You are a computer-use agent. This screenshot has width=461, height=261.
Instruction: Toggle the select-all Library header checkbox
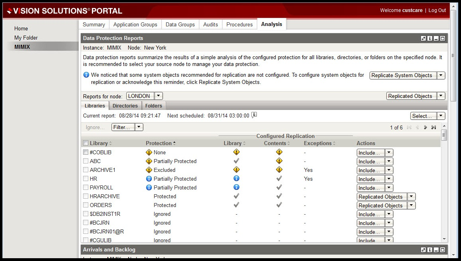click(x=85, y=143)
